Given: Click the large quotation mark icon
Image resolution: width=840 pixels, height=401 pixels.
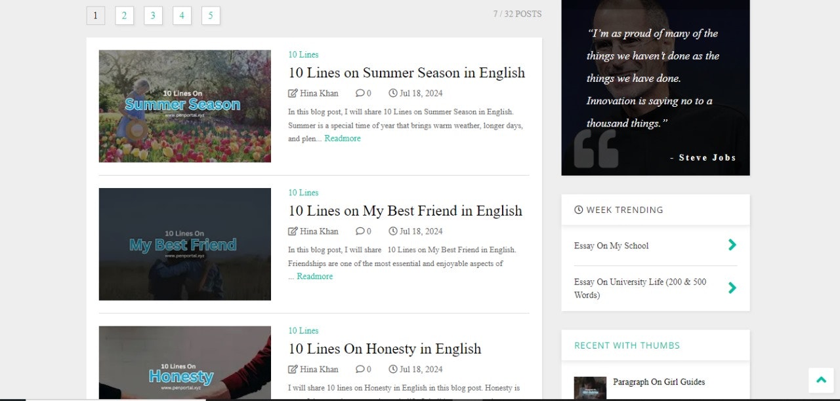Looking at the screenshot, I should pyautogui.click(x=596, y=149).
